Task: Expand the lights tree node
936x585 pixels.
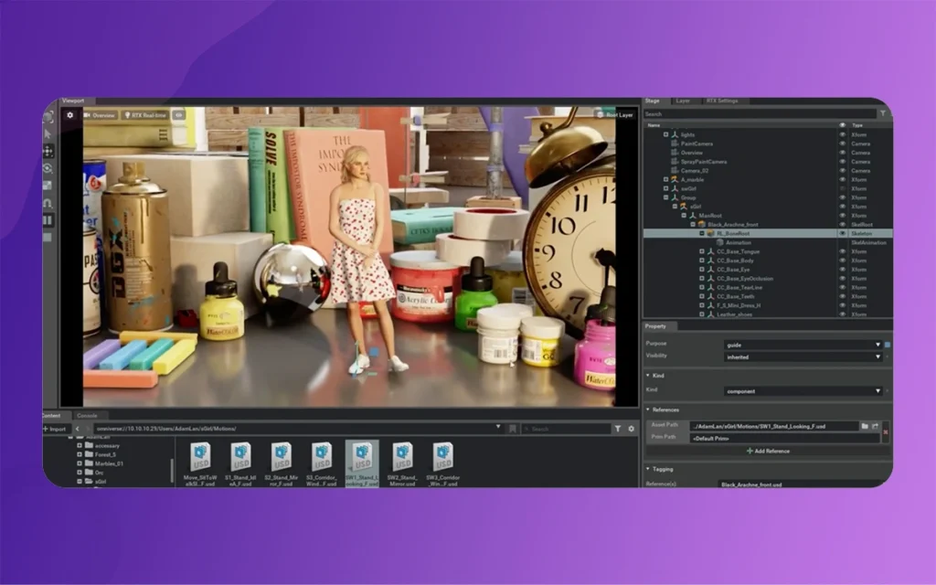Action: point(666,135)
